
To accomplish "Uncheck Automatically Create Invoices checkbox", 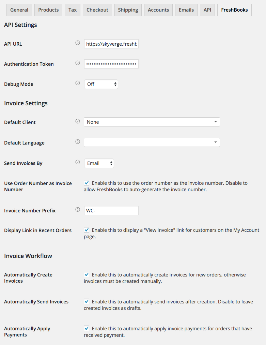I will pyautogui.click(x=87, y=274).
